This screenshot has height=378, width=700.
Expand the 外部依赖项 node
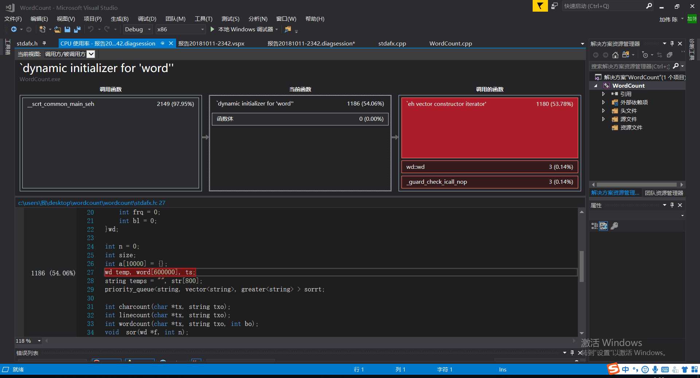point(603,102)
